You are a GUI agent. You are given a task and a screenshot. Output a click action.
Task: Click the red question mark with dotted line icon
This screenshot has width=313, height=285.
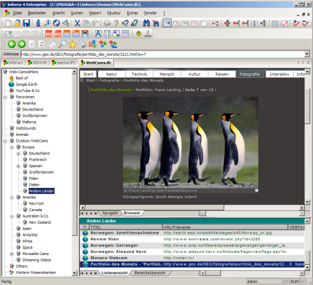[148, 33]
